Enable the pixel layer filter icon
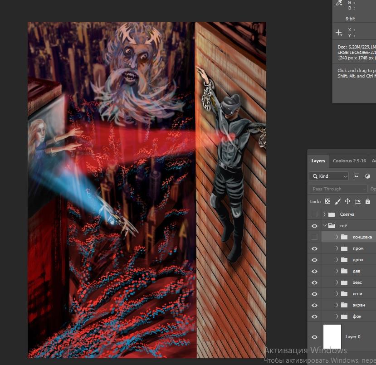 (x=356, y=176)
